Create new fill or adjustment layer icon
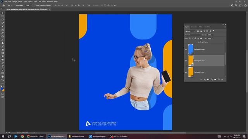This screenshot has height=139, width=248. [x=212, y=80]
